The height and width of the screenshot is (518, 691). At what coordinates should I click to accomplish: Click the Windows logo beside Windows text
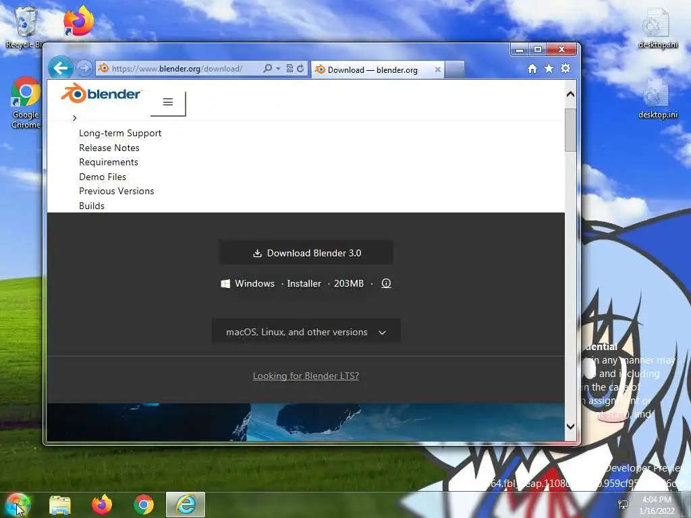coord(225,284)
